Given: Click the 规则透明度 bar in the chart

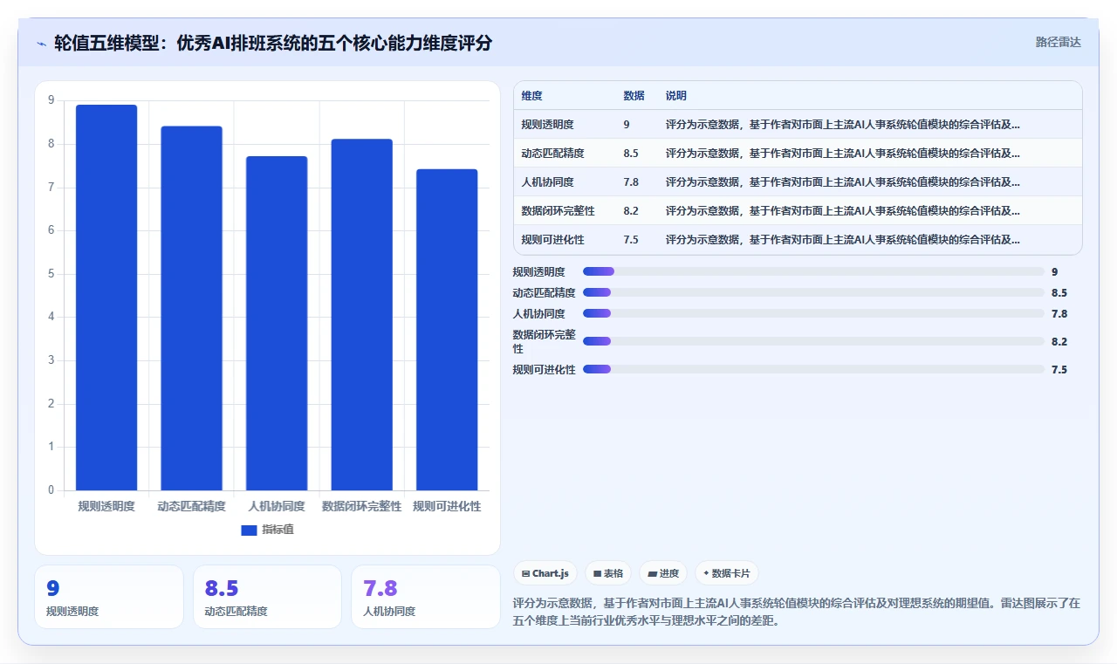Looking at the screenshot, I should tap(106, 298).
